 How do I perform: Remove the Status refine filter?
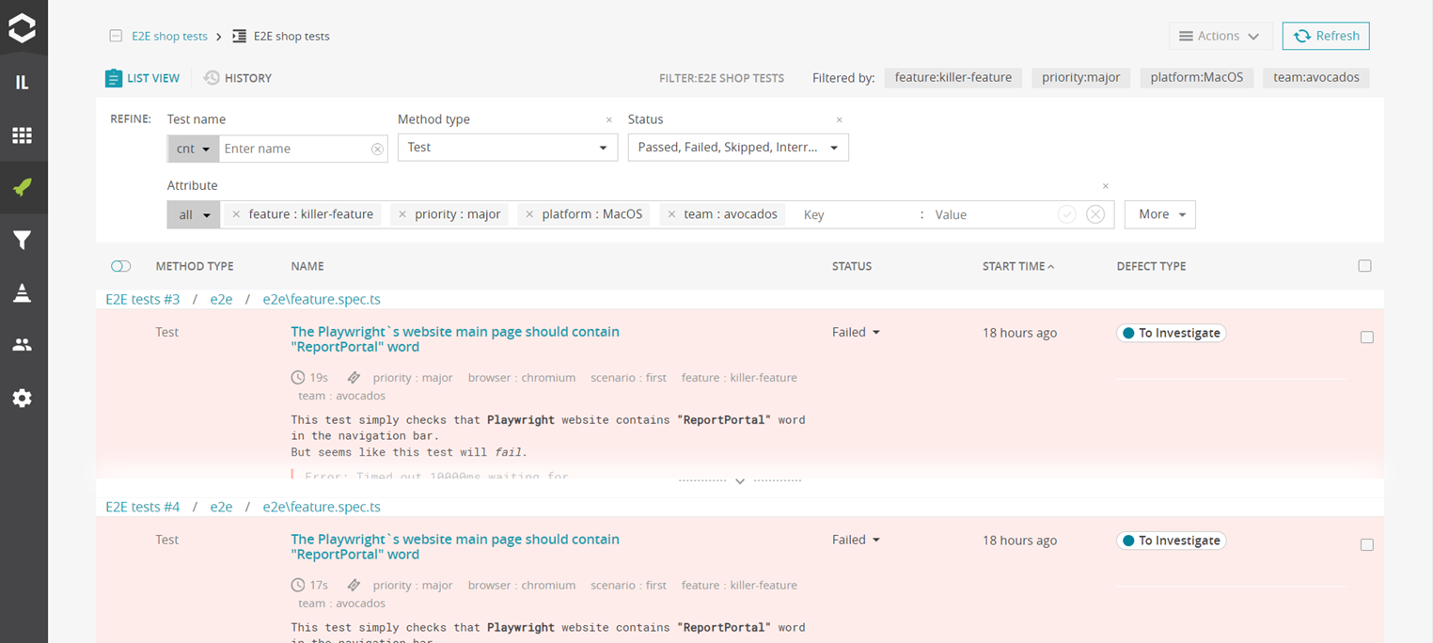point(840,120)
